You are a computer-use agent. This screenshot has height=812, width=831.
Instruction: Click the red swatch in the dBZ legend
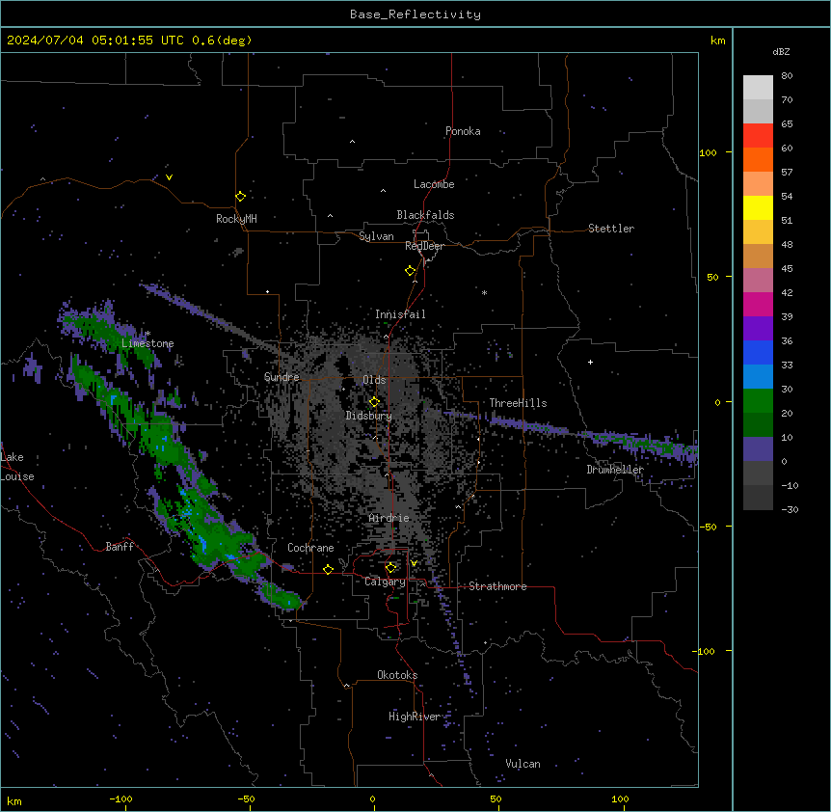tap(758, 135)
